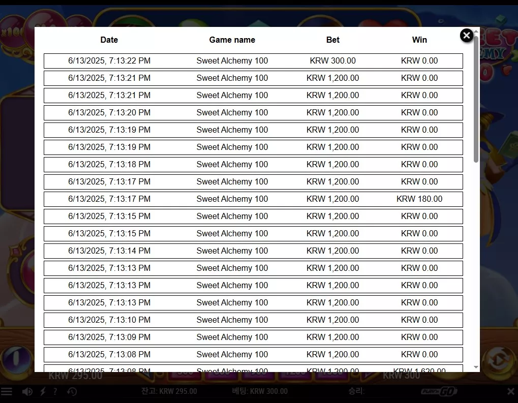Click the 베팅: KRW 300.00 bet text
Screen dimensions: 518x403
coord(260,391)
